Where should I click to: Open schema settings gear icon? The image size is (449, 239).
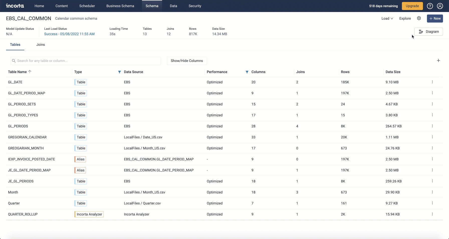click(x=419, y=18)
